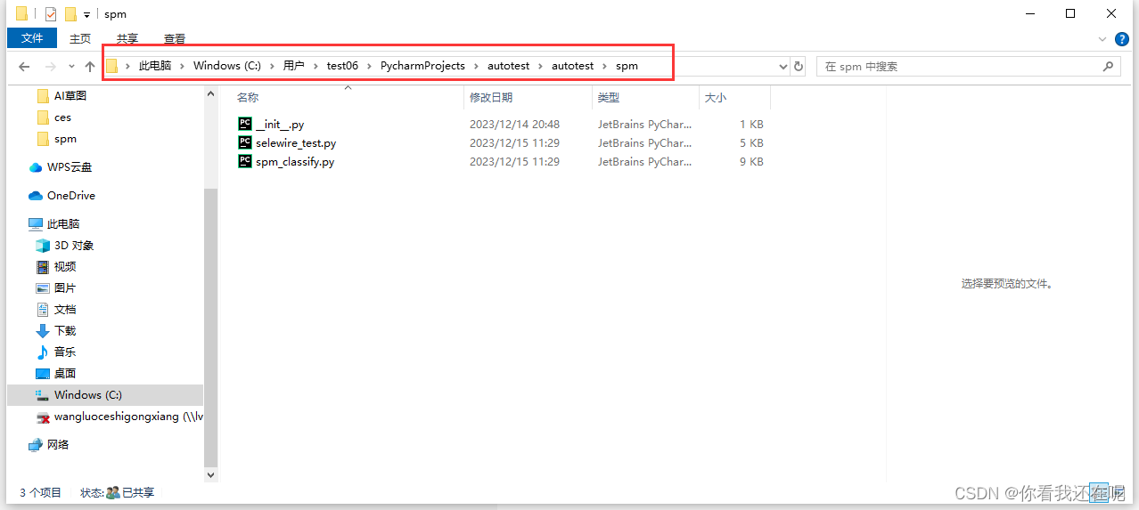This screenshot has height=510, width=1139.
Task: Click the 9 KB size cell
Action: tap(751, 162)
